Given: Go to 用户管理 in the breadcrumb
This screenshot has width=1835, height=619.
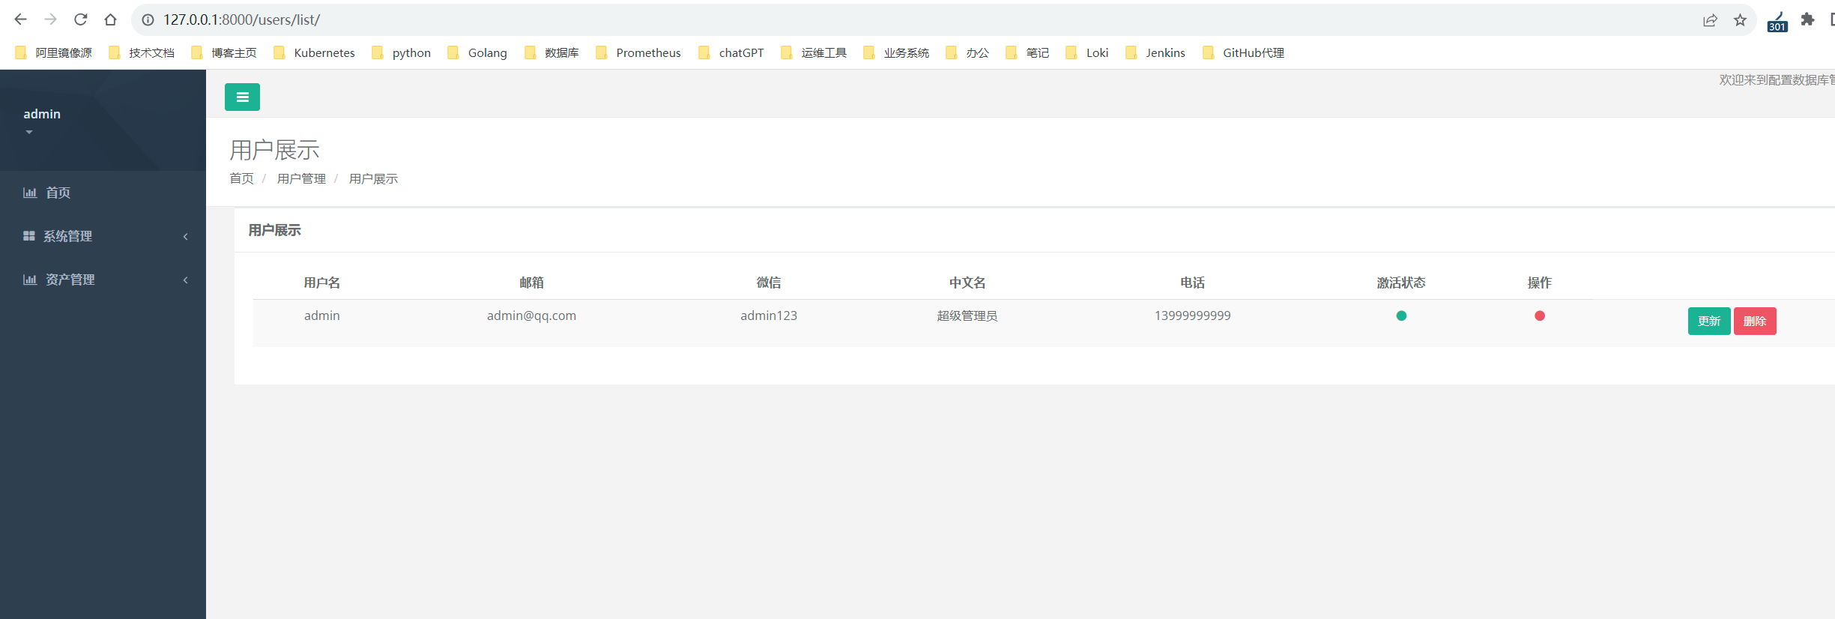Looking at the screenshot, I should [301, 178].
